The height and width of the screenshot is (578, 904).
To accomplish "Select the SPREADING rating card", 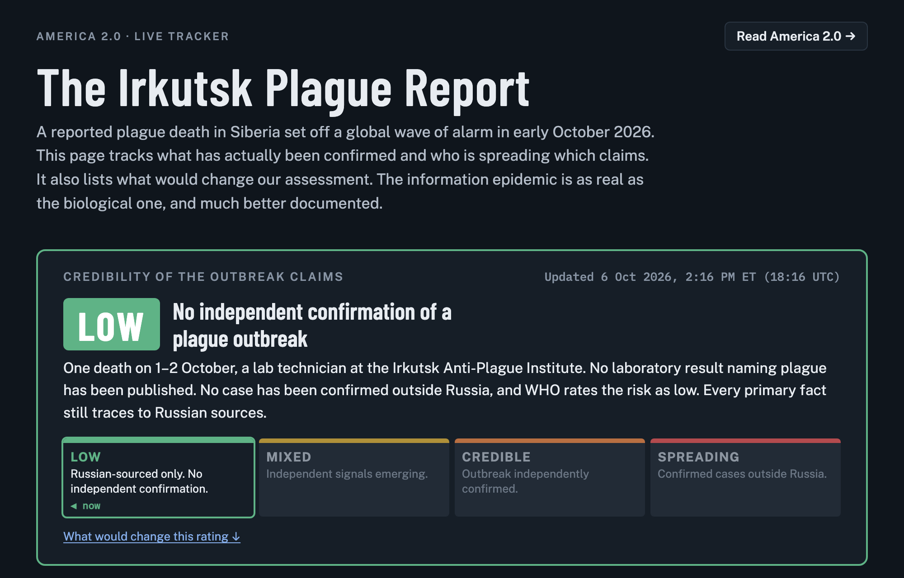I will tap(745, 477).
